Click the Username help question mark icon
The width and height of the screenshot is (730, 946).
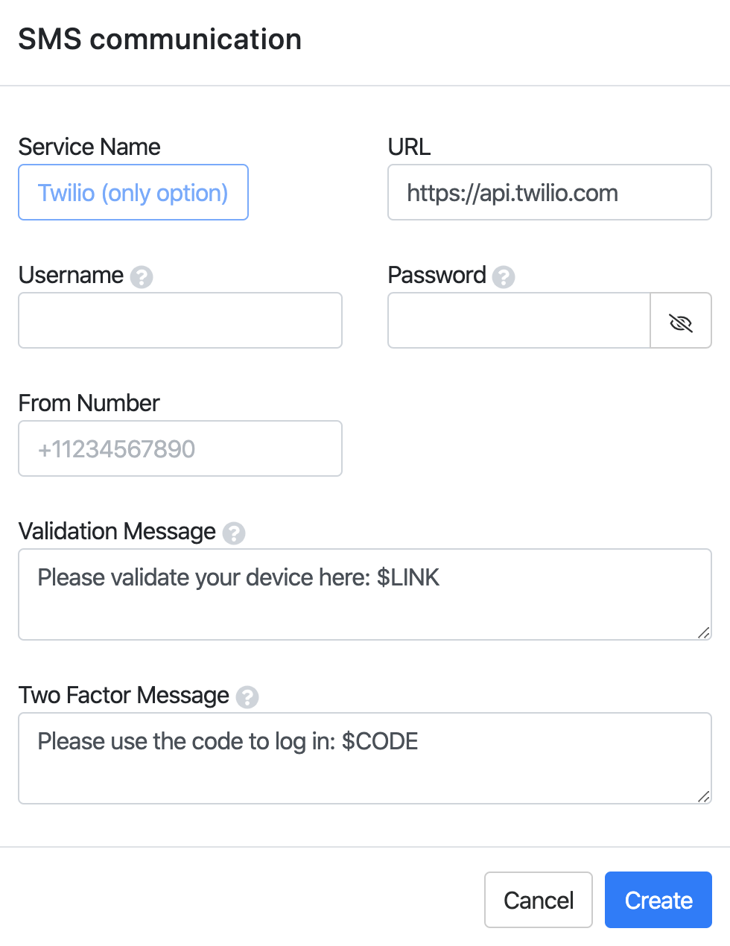click(142, 277)
